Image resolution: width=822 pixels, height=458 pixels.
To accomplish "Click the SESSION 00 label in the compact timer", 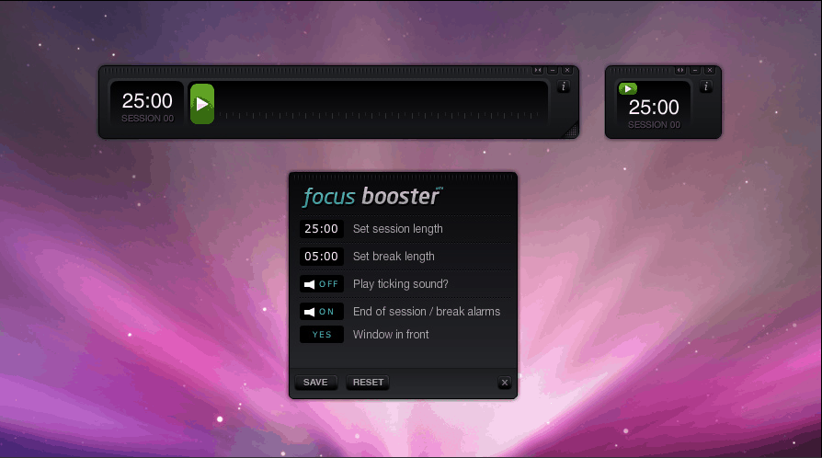I will click(654, 125).
